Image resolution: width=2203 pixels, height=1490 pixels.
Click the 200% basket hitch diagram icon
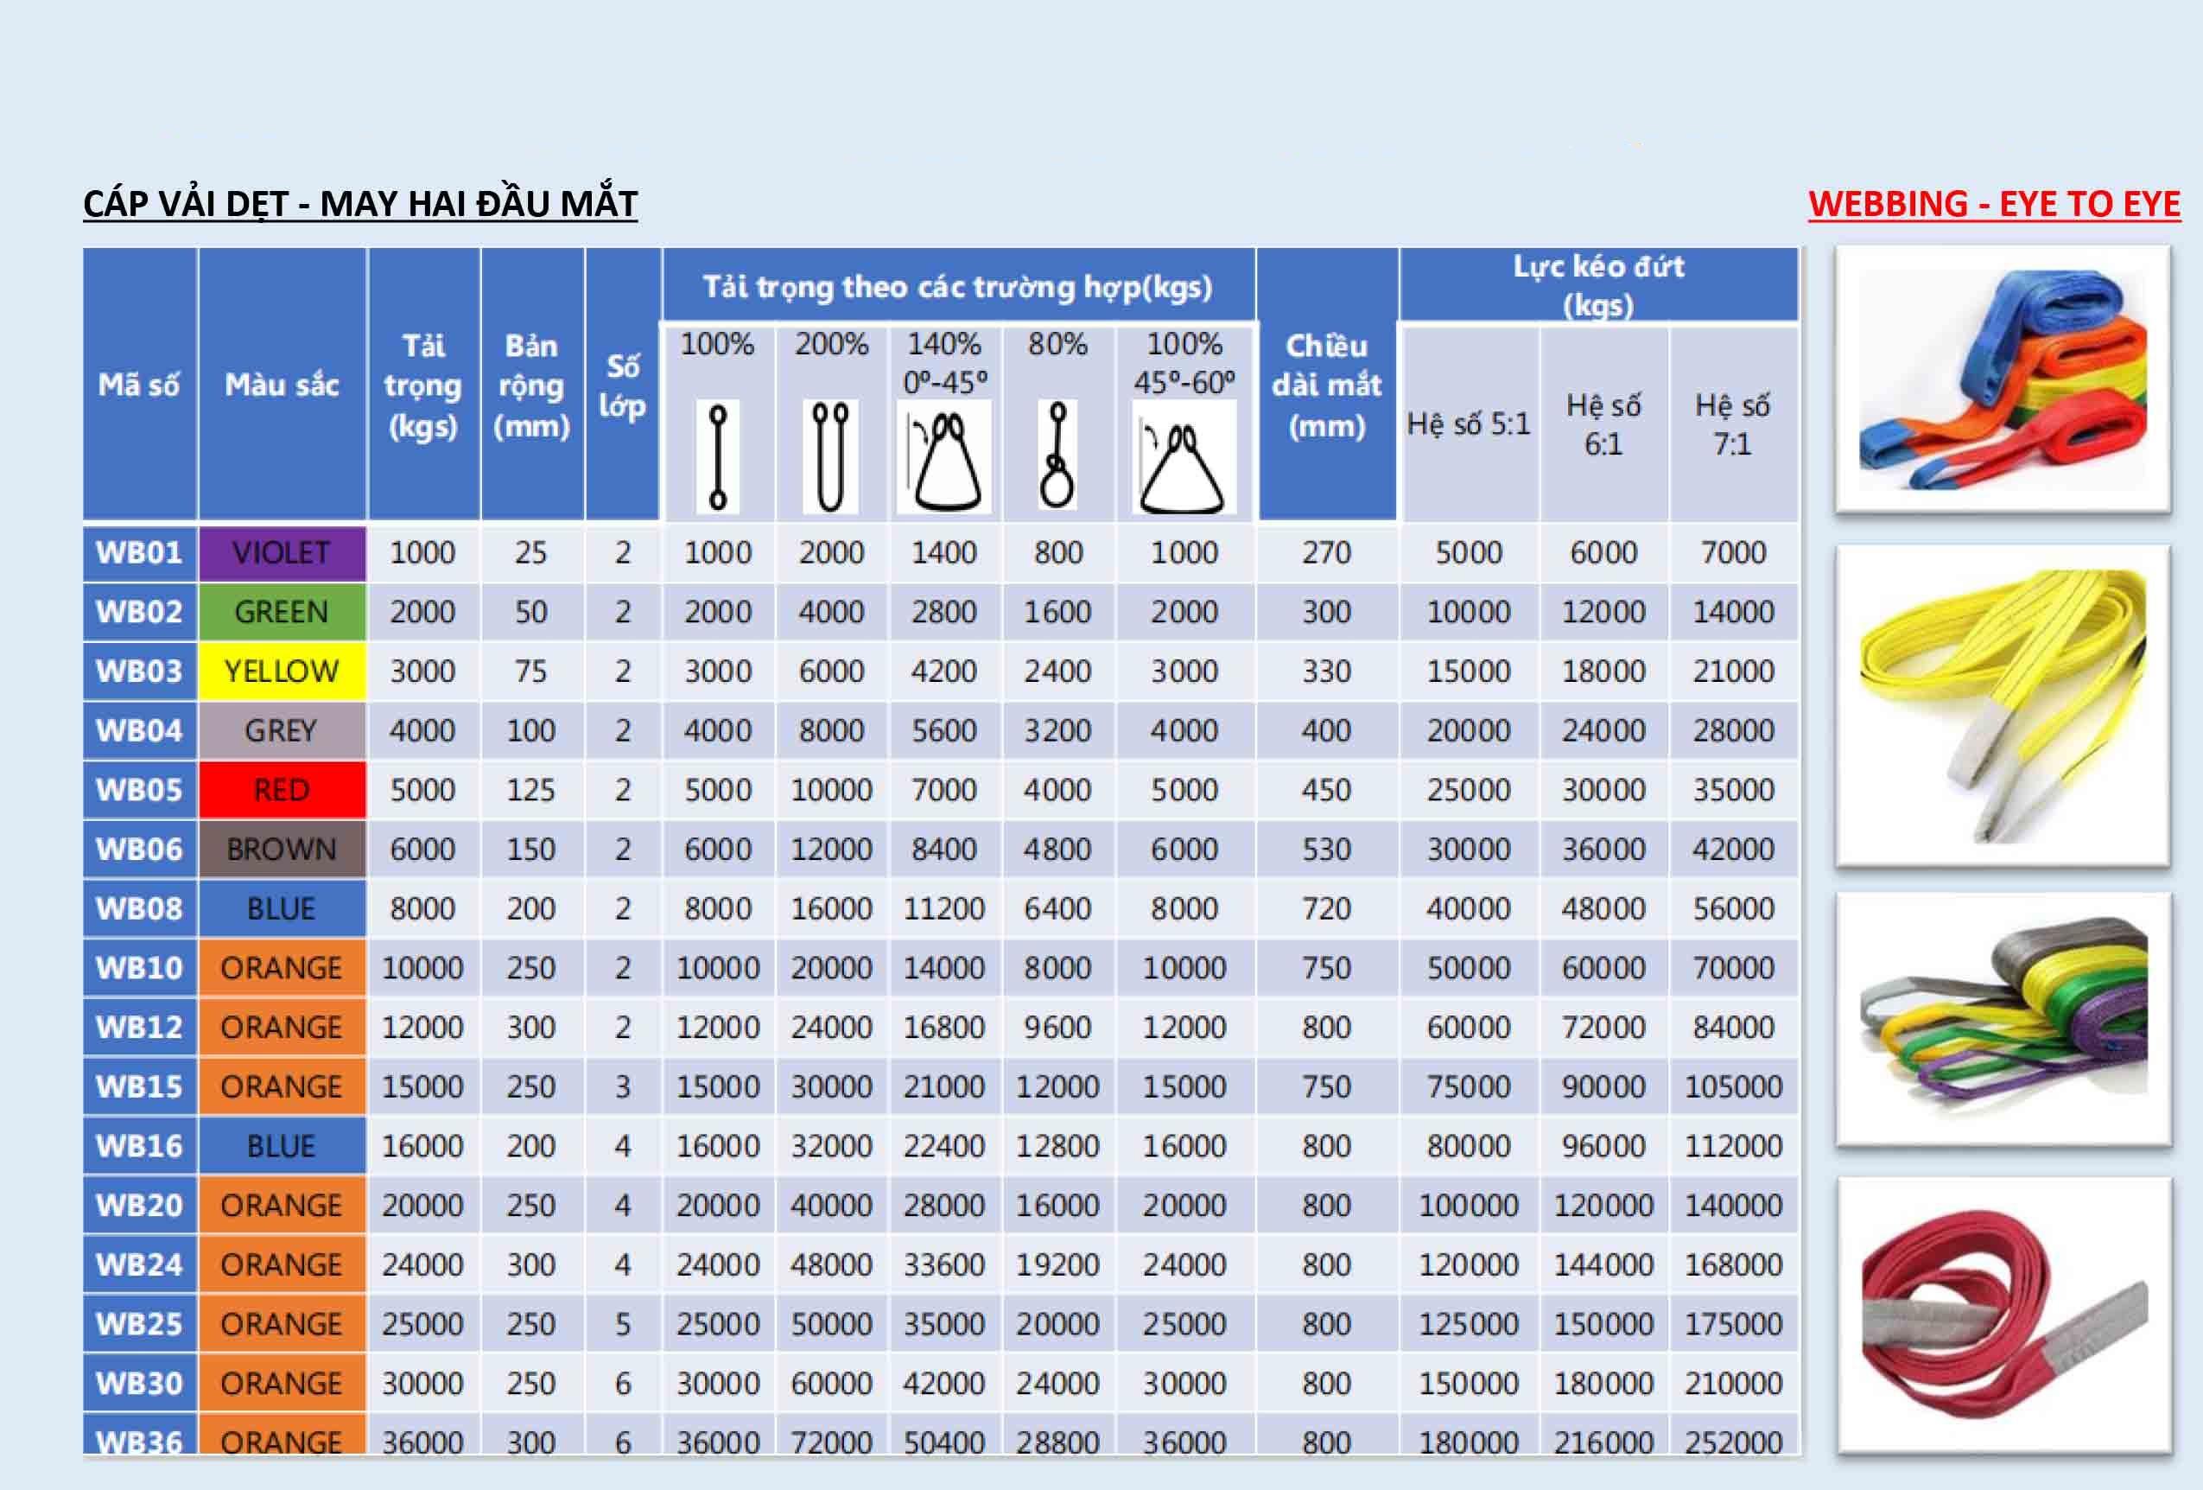[x=830, y=456]
